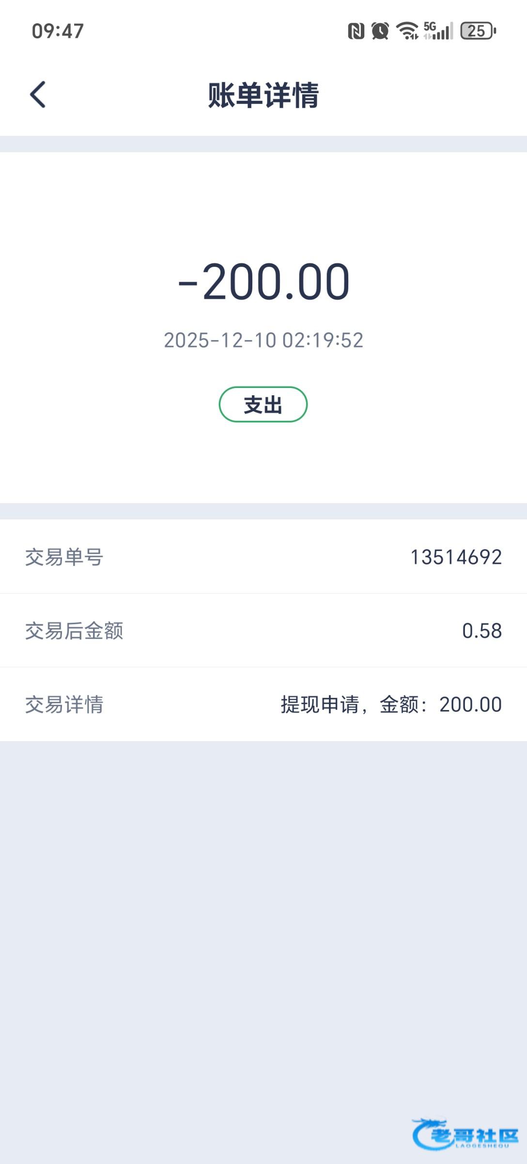The height and width of the screenshot is (1164, 527).
Task: Select the transaction number 13514692
Action: point(456,557)
